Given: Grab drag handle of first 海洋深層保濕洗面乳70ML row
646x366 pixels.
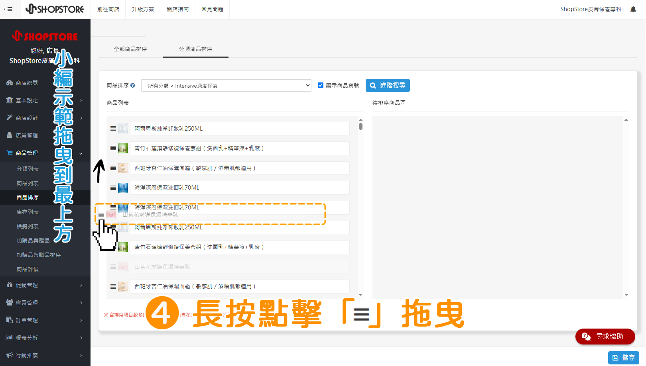Looking at the screenshot, I should pos(113,188).
